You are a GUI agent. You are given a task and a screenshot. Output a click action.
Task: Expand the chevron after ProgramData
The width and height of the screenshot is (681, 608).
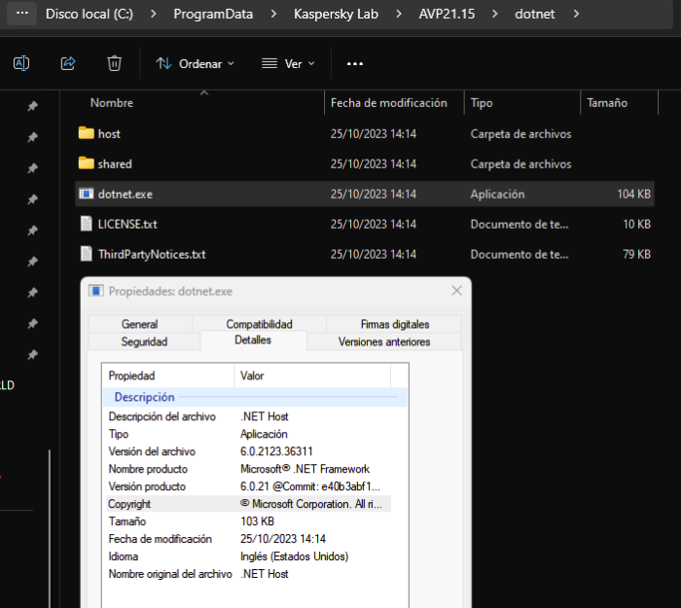point(273,14)
